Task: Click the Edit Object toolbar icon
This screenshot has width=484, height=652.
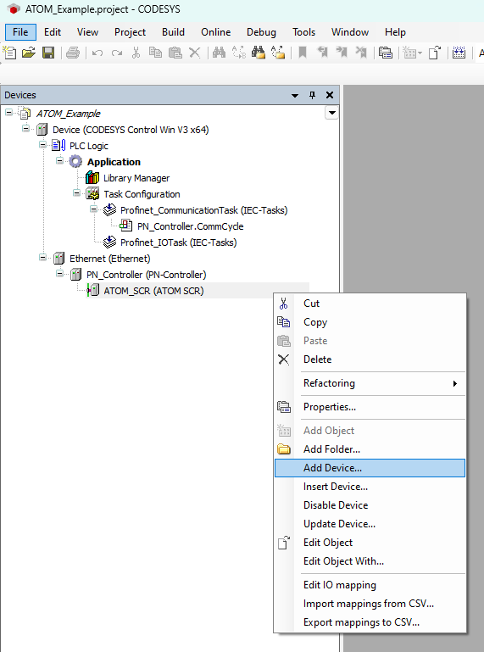Action: pos(434,53)
